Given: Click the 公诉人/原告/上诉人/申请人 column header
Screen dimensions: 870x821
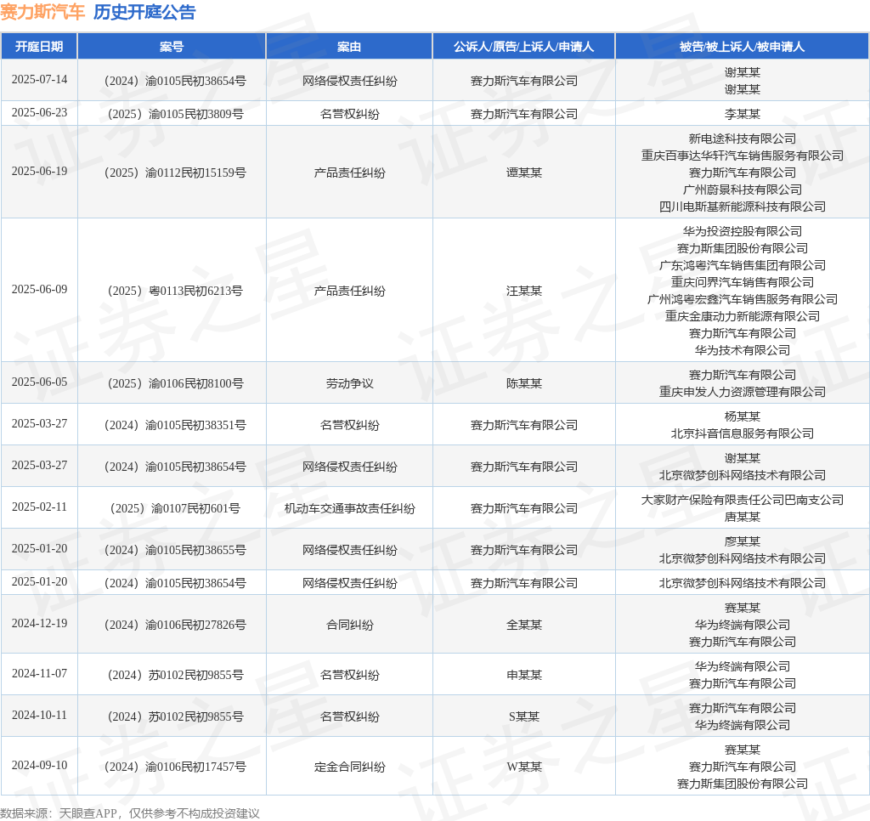Looking at the screenshot, I should 523,47.
